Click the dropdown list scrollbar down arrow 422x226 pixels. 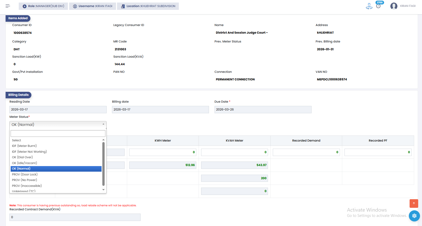click(x=103, y=190)
